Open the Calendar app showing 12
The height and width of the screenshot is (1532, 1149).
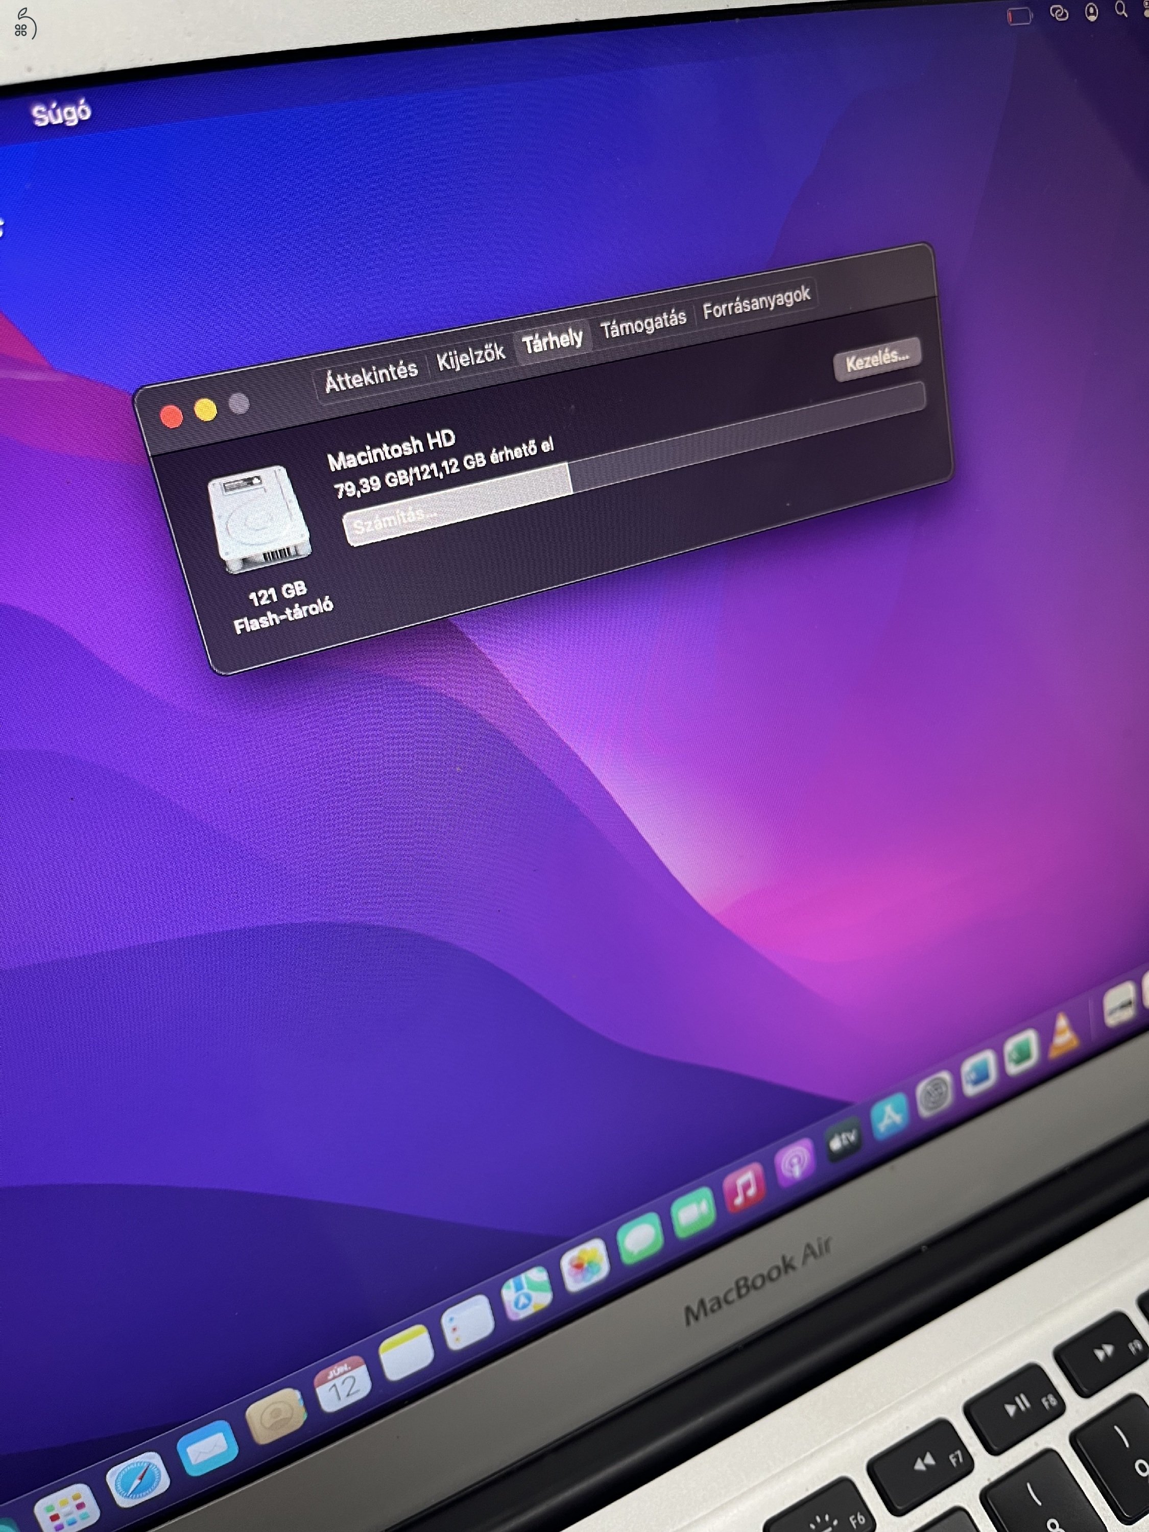pos(342,1384)
